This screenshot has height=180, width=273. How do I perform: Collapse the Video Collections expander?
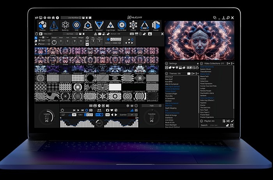[202, 63]
